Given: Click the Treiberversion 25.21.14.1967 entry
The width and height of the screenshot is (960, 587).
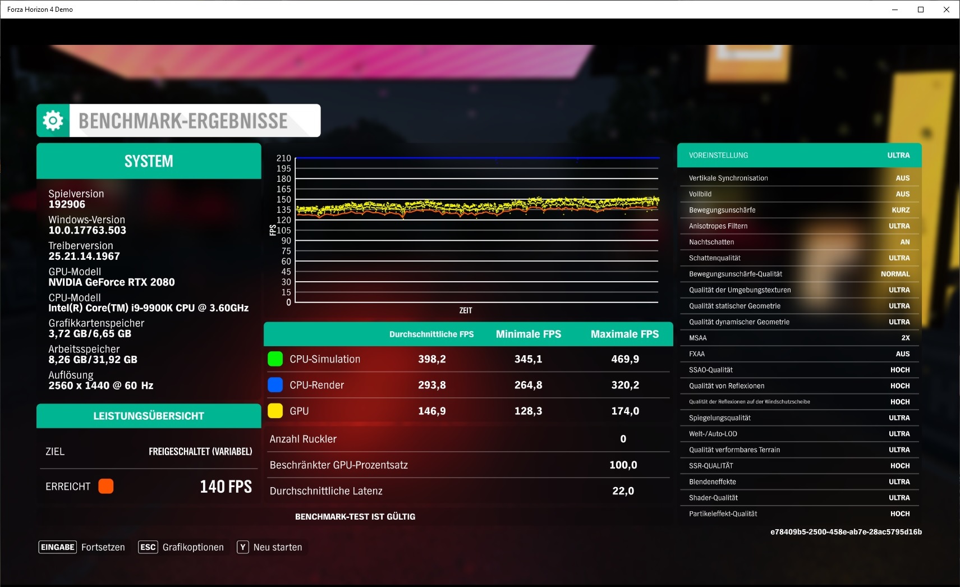Looking at the screenshot, I should pos(84,251).
